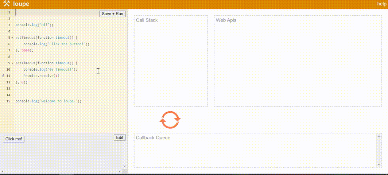This screenshot has height=175, width=388.
Task: Click the loupe tools logo icon
Action: (7, 4)
